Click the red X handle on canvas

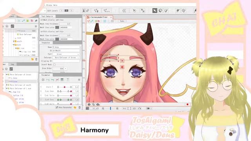coord(122,61)
